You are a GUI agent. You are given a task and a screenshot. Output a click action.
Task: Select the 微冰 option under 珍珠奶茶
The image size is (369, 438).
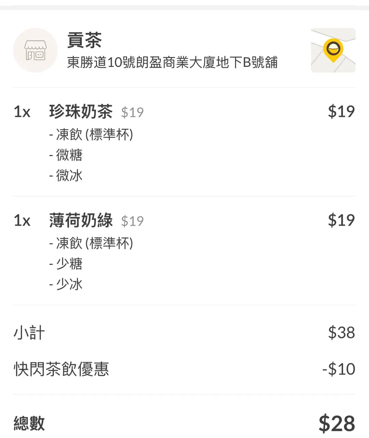click(66, 175)
